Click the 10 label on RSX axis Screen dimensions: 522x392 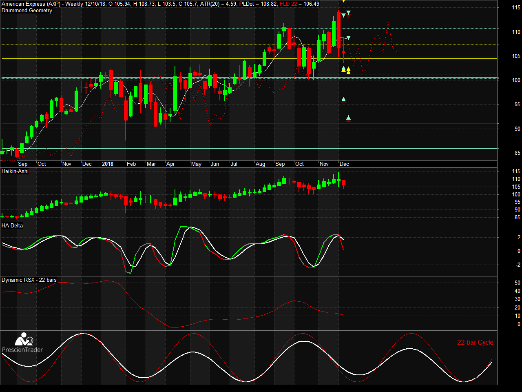[x=518, y=316]
